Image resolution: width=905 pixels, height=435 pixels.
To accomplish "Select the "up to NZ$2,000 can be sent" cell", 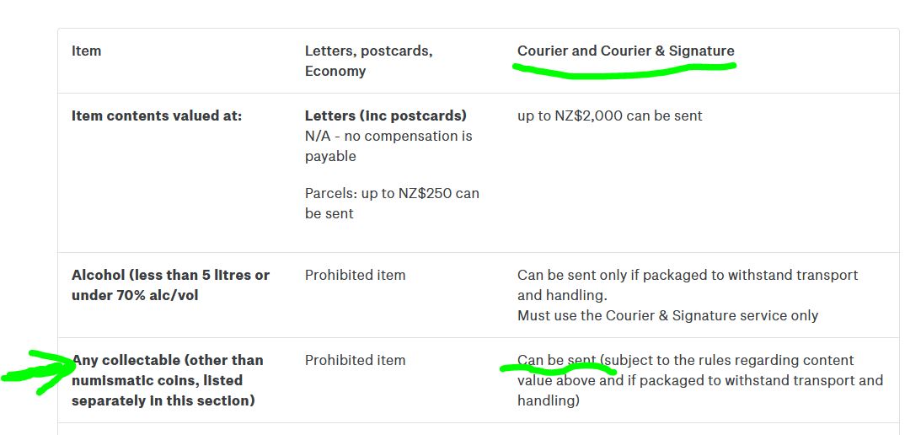I will [609, 115].
